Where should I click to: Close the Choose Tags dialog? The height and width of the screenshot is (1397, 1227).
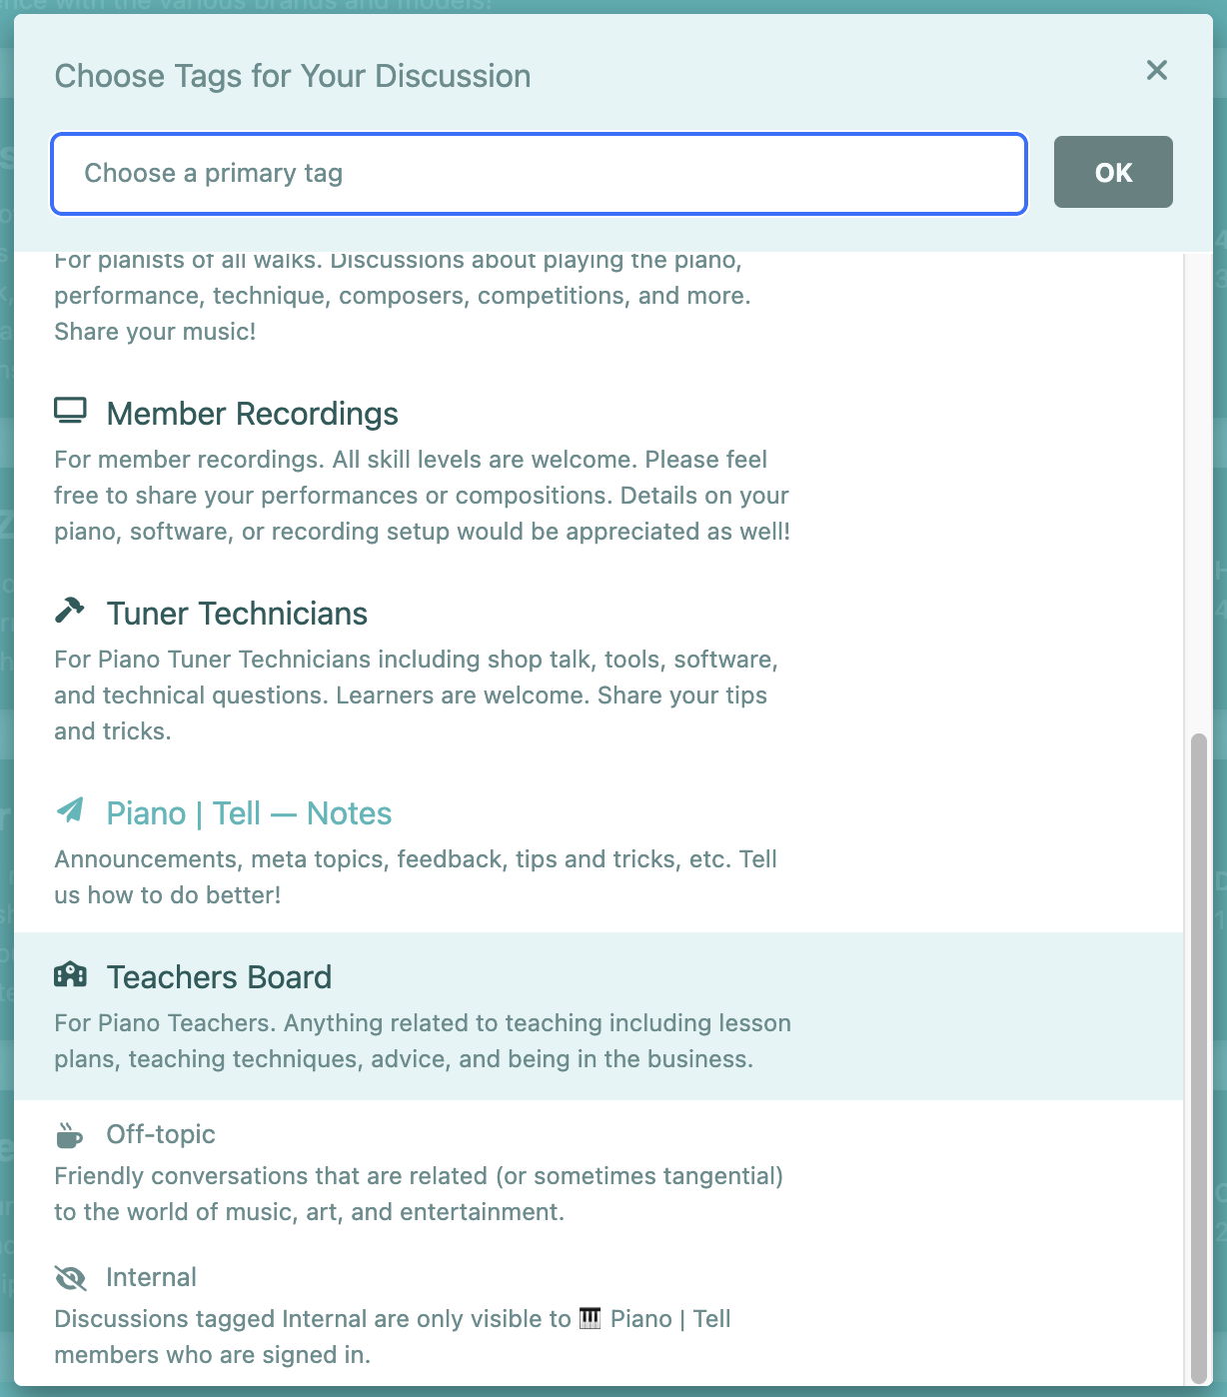(x=1156, y=70)
